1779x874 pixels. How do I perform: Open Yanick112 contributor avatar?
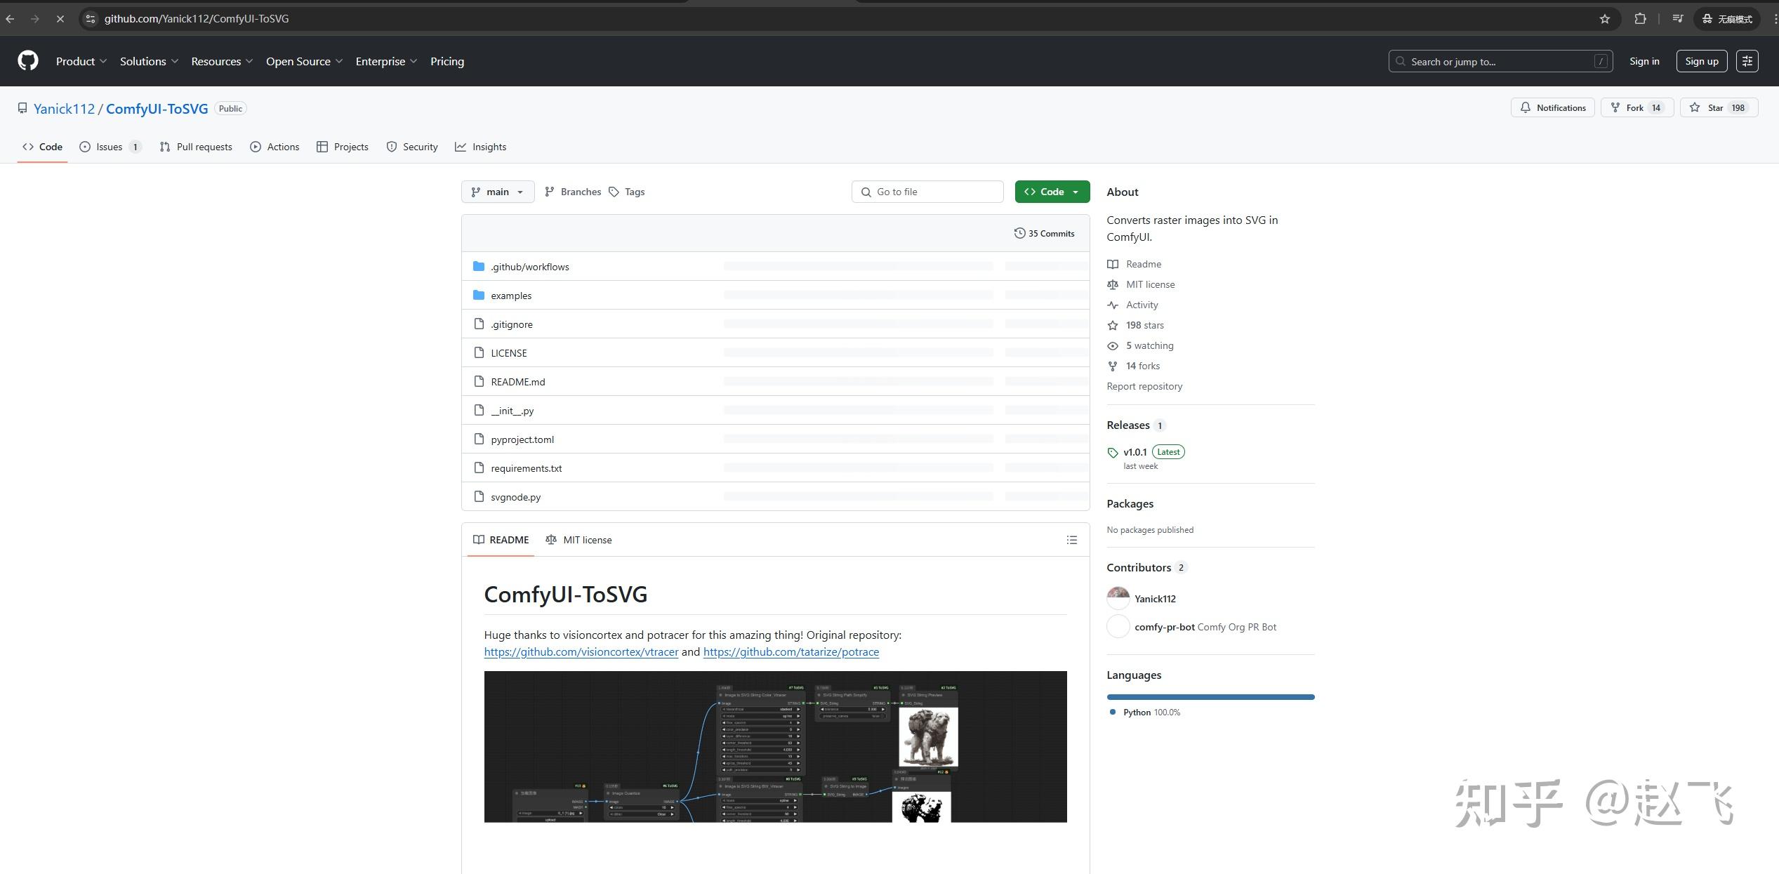pos(1118,599)
